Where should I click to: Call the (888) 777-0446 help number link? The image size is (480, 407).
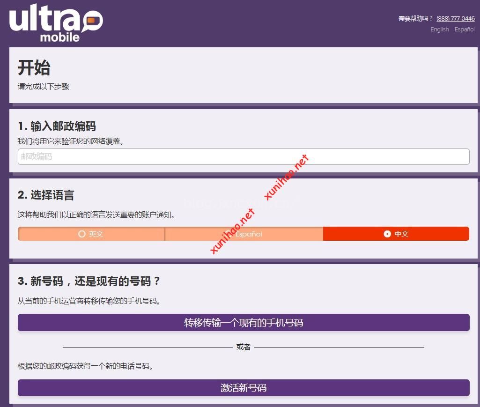coord(456,19)
